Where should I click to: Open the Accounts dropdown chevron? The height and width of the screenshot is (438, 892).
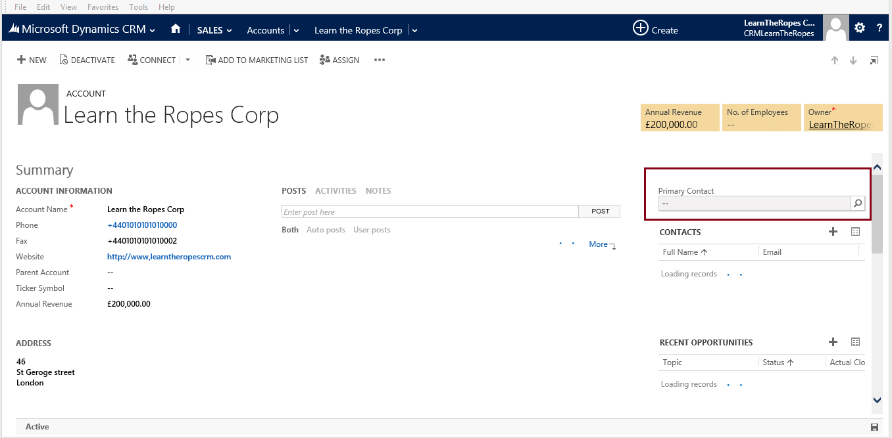pos(295,30)
